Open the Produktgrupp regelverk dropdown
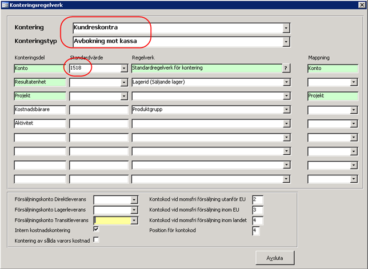 (x=286, y=110)
